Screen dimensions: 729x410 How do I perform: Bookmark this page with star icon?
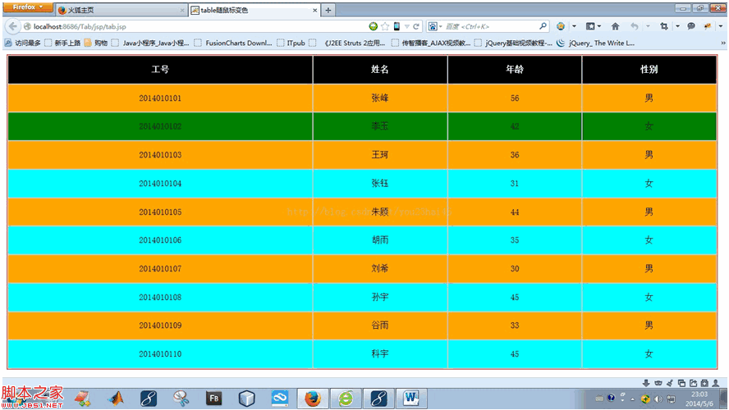[x=385, y=26]
